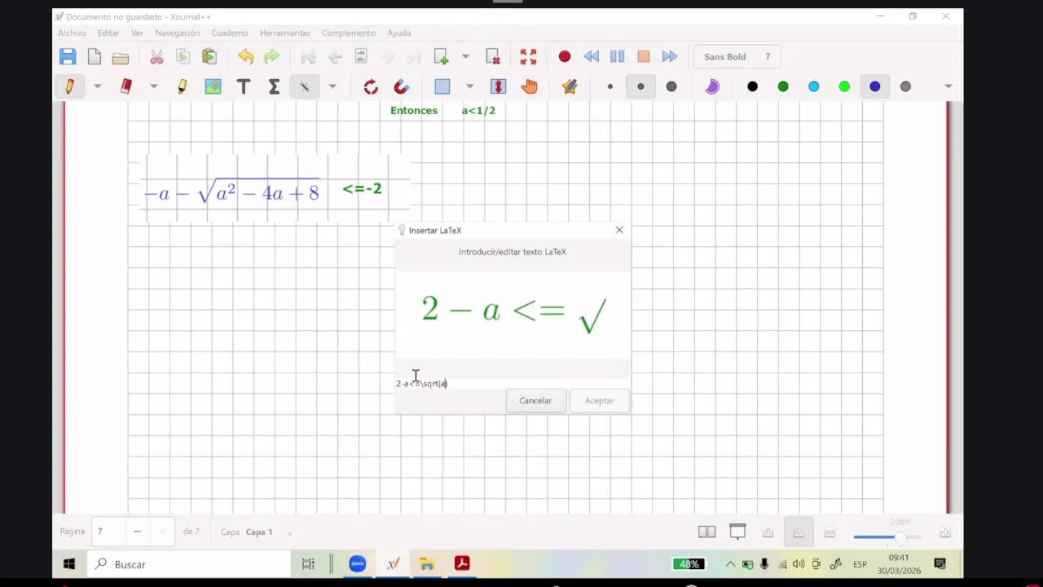The width and height of the screenshot is (1043, 587).
Task: Toggle the default tool star icon
Action: tap(570, 86)
